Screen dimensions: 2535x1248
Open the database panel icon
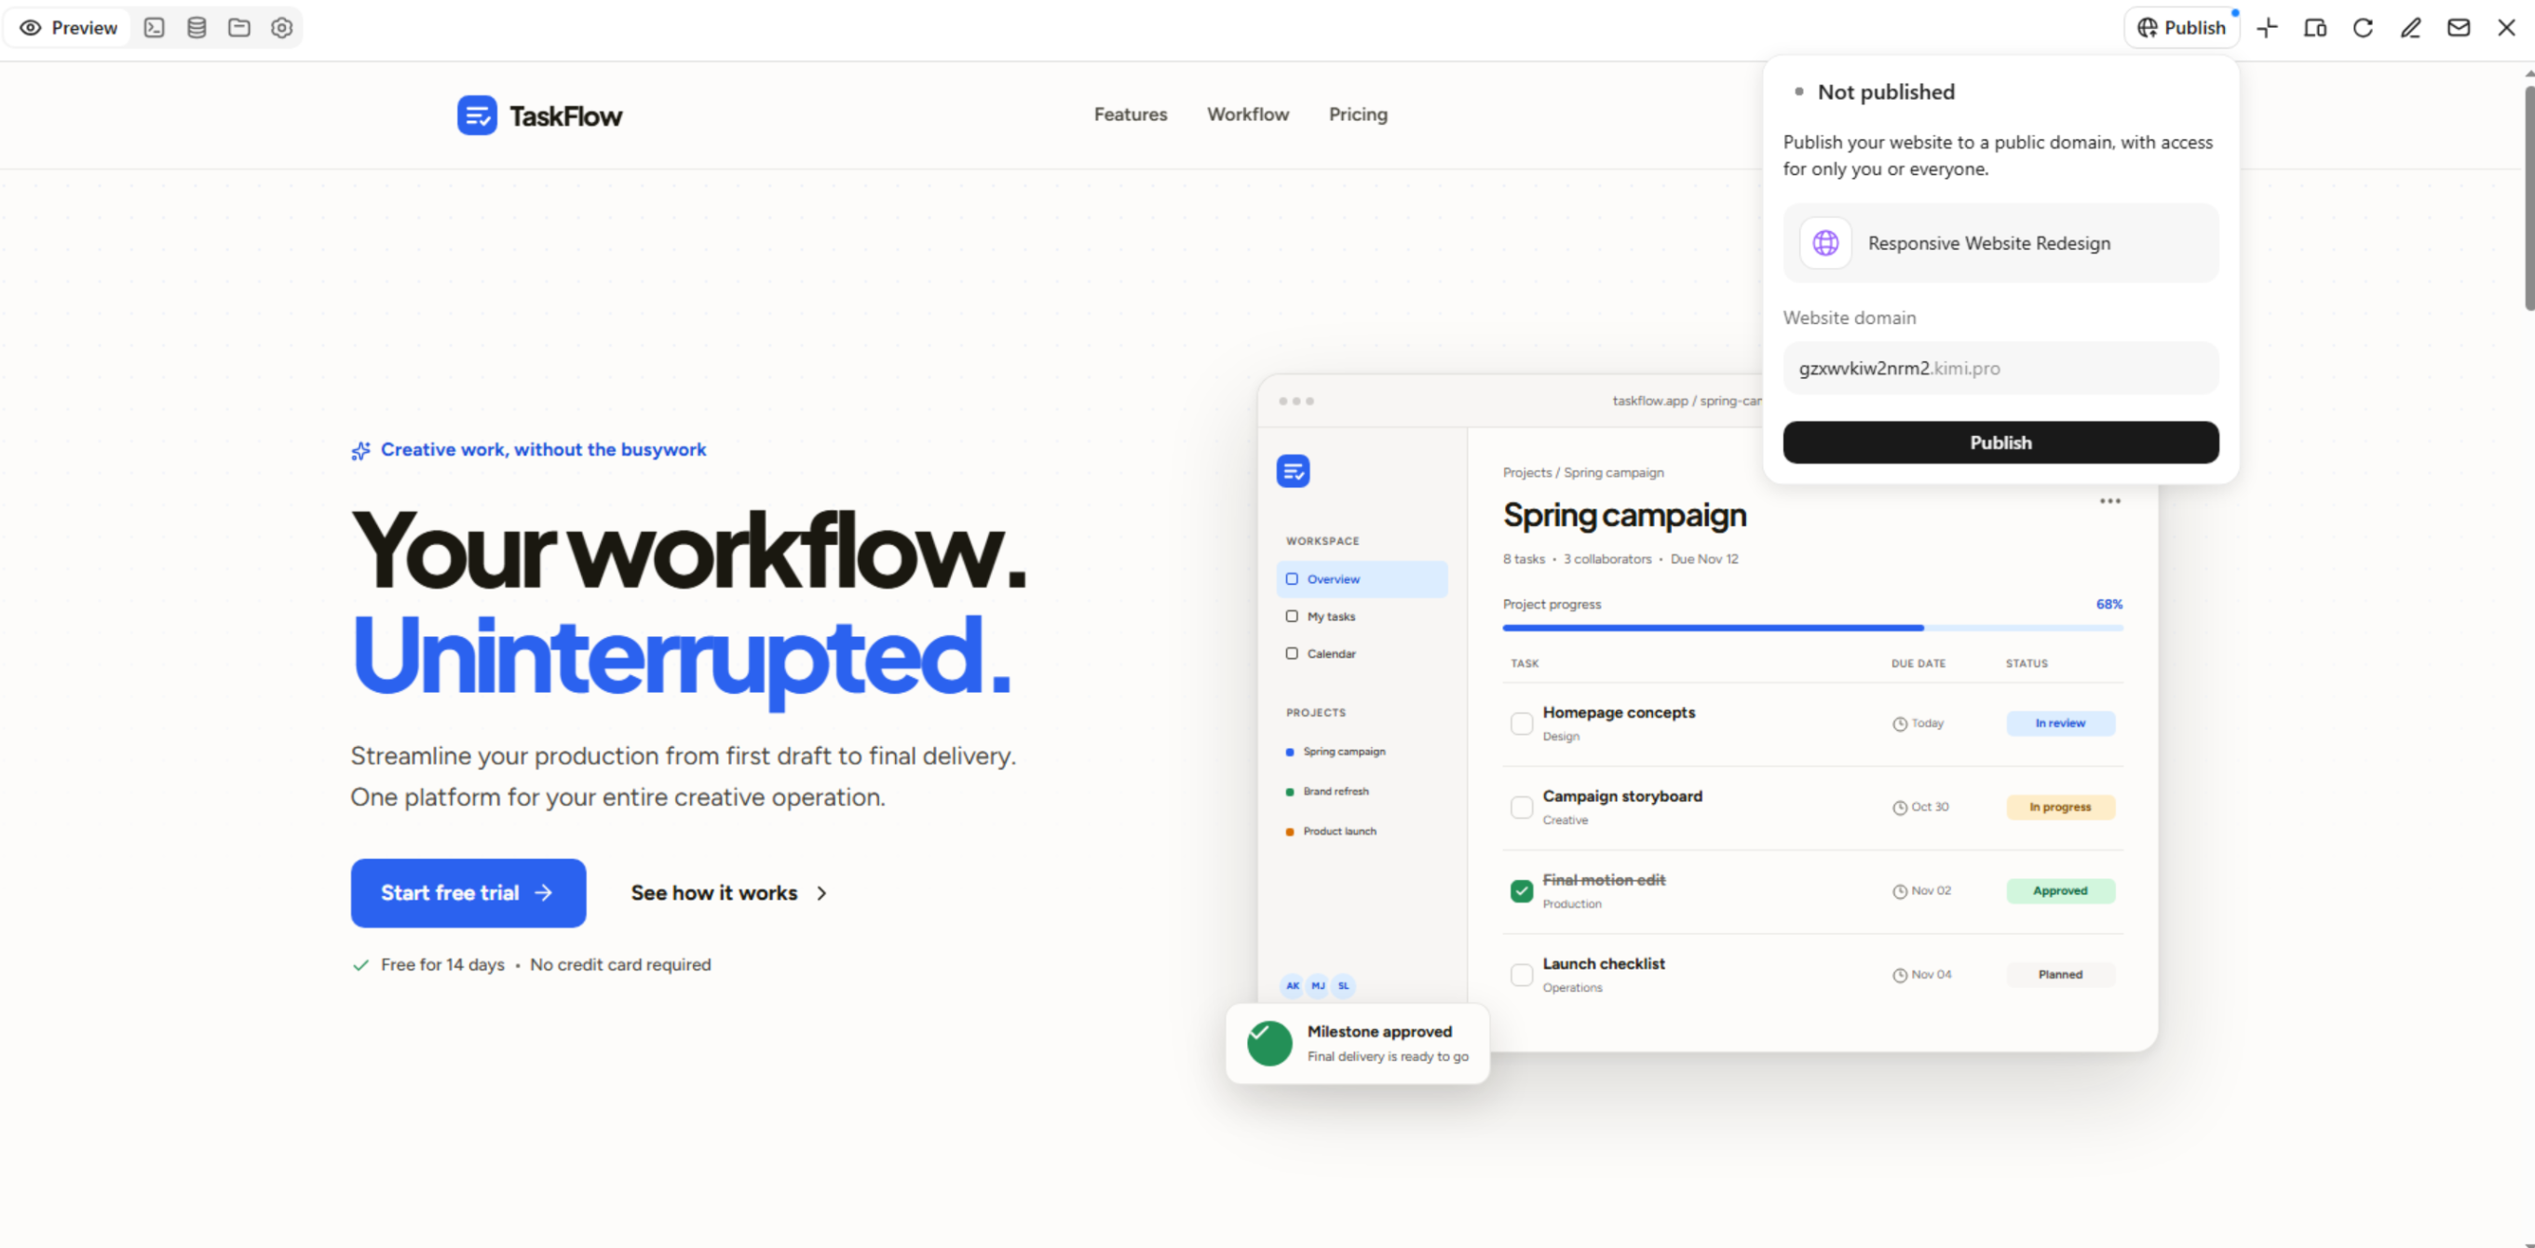pos(197,28)
